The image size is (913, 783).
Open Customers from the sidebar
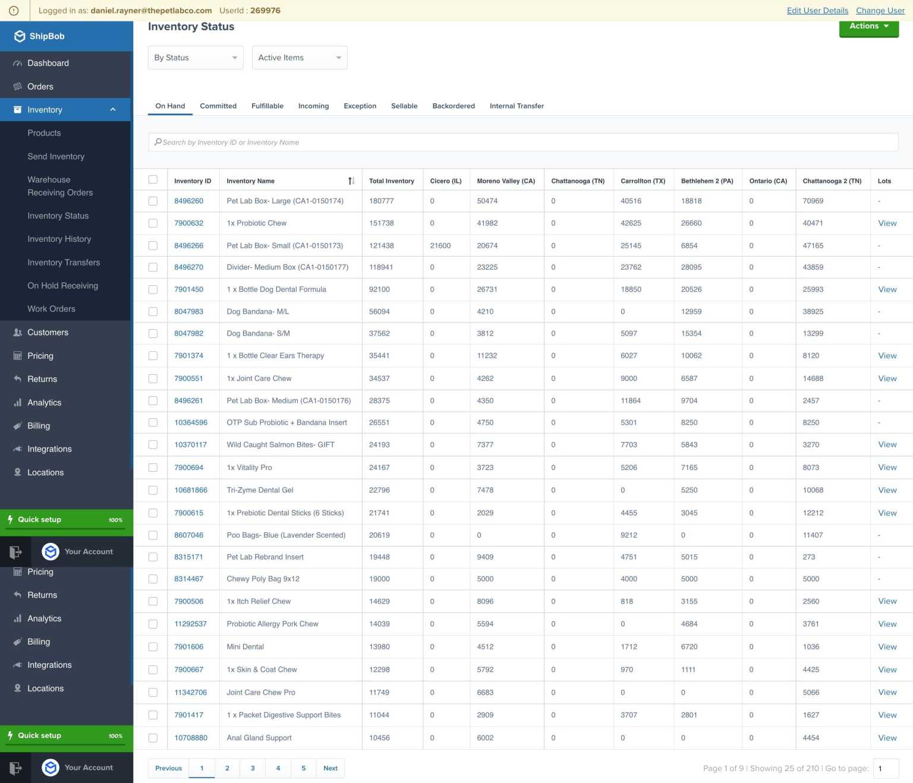(48, 332)
